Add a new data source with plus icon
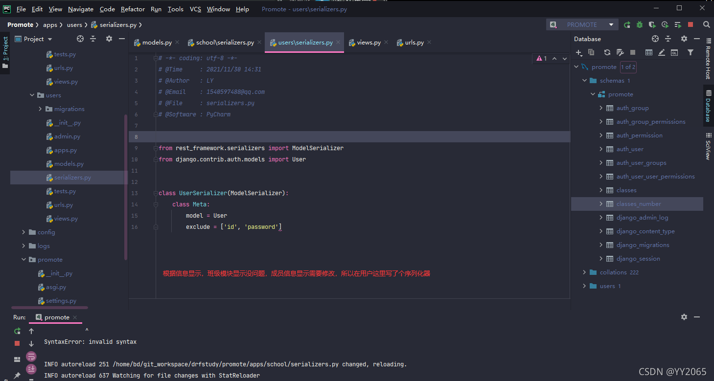Image resolution: width=714 pixels, height=381 pixels. (579, 52)
